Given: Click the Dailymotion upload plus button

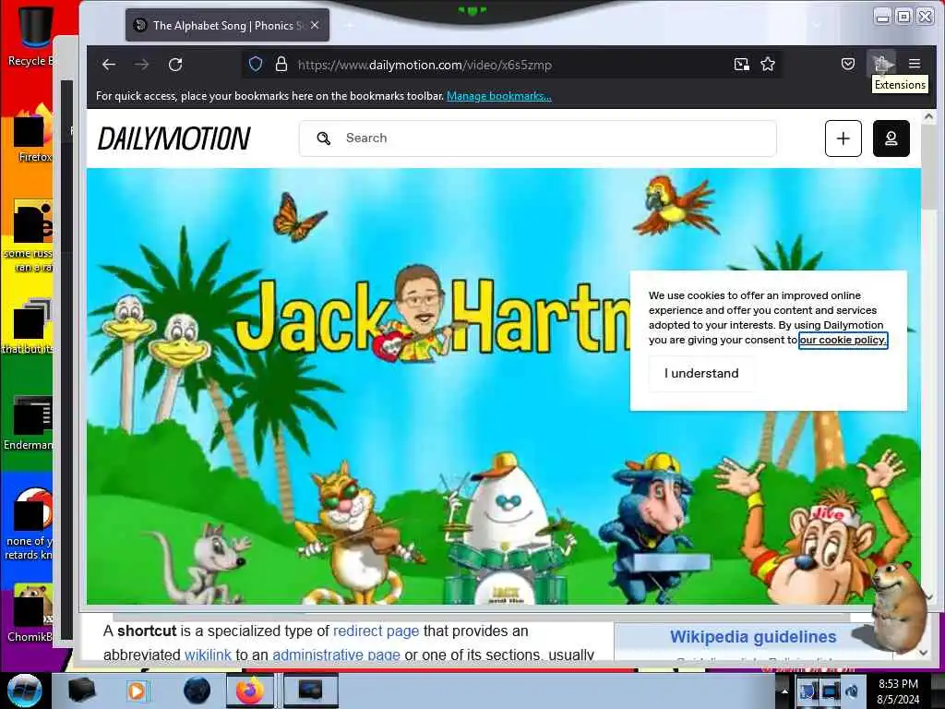Looking at the screenshot, I should click(843, 138).
